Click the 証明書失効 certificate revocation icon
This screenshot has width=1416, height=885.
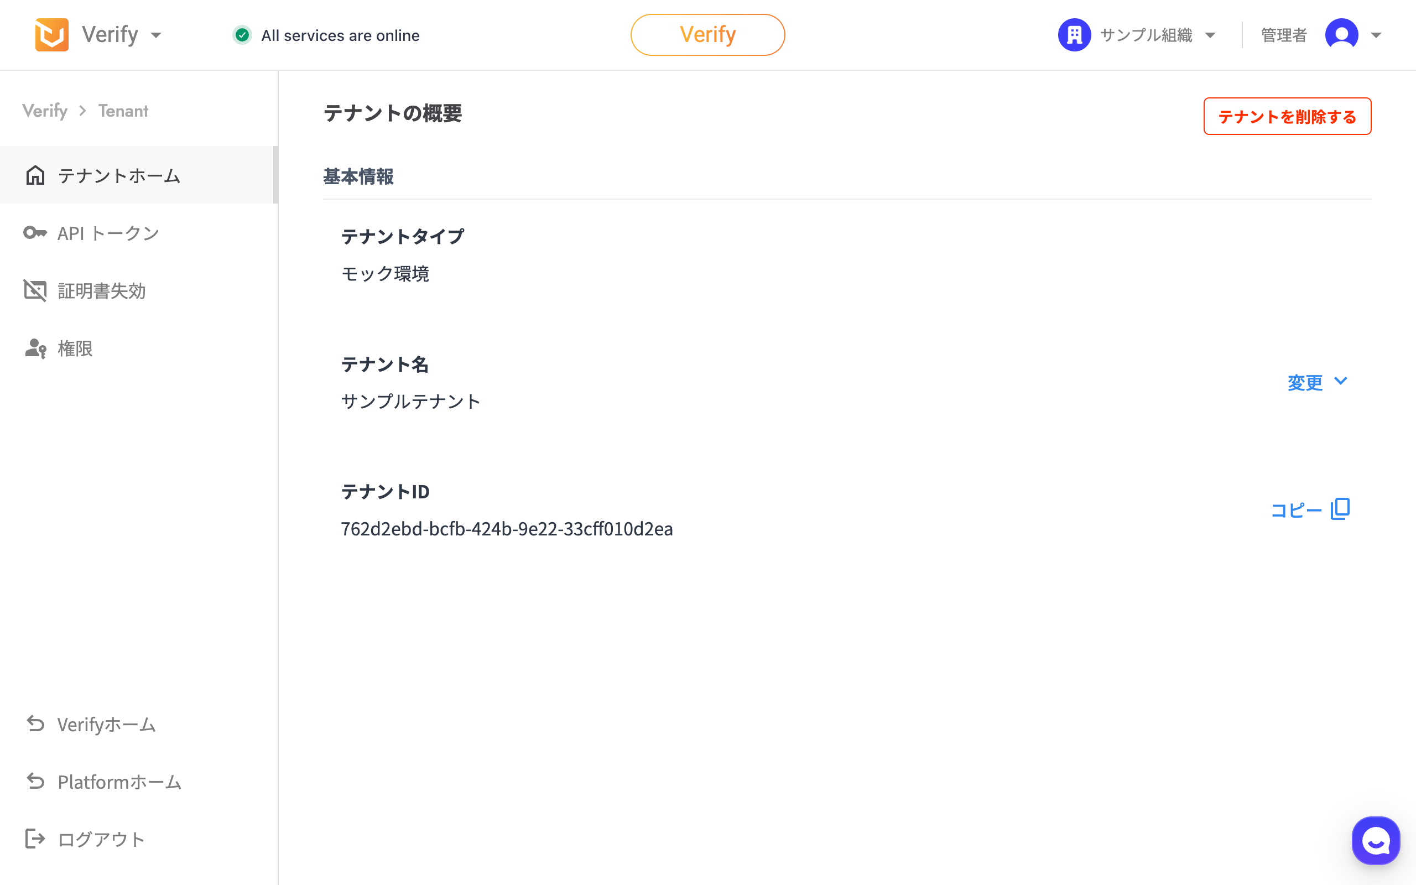35,290
